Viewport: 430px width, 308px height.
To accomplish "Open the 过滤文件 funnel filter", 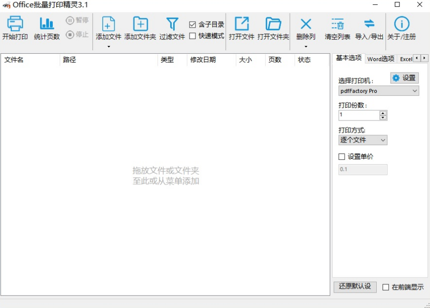I will pos(172,24).
